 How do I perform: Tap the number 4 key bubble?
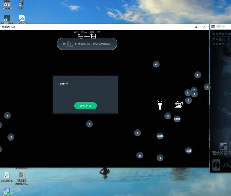click(x=207, y=87)
